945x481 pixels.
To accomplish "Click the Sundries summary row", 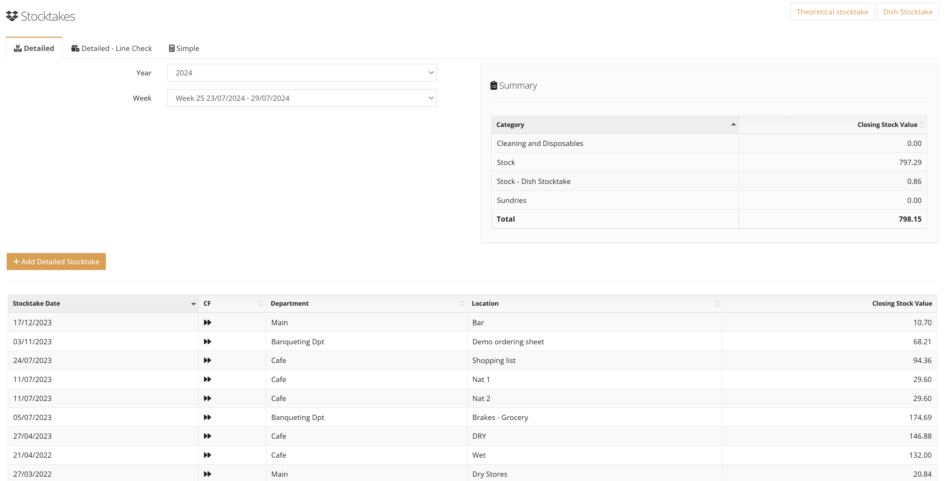I will (x=709, y=200).
